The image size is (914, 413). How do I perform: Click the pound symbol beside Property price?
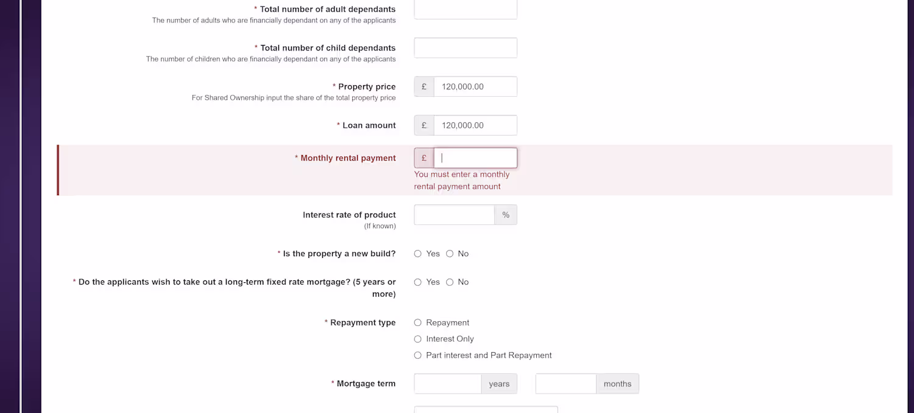pyautogui.click(x=424, y=86)
